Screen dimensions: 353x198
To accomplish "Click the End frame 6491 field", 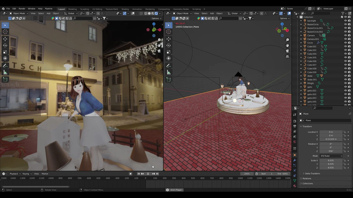I will pos(282,174).
